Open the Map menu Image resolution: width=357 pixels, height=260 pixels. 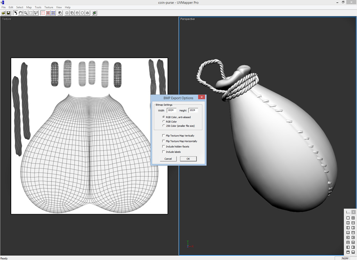(x=29, y=7)
